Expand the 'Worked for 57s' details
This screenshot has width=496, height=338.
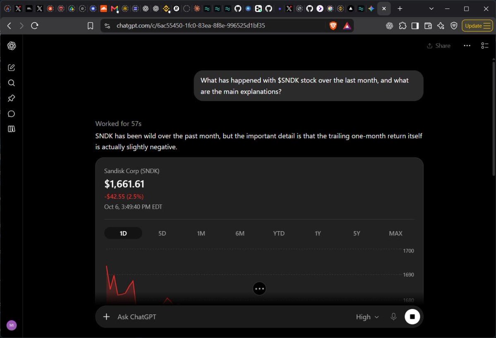point(118,124)
